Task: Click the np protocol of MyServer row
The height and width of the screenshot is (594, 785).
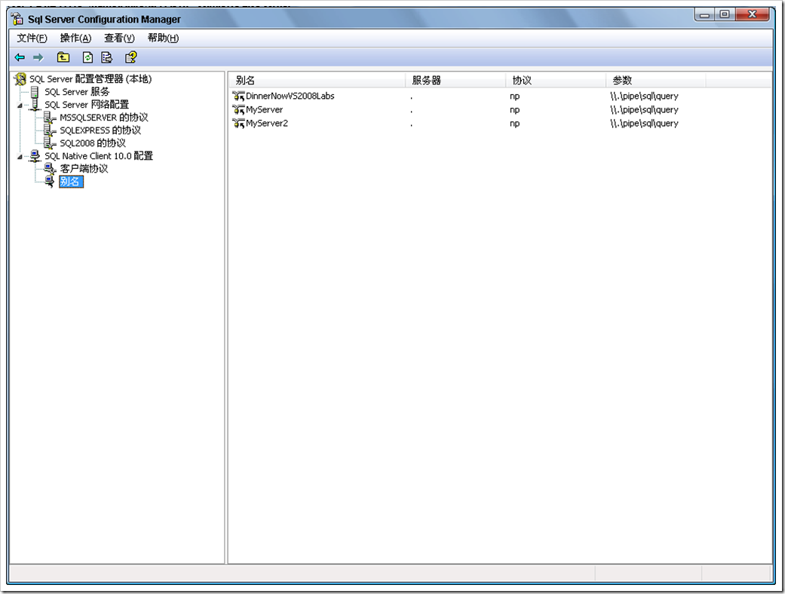Action: (x=514, y=109)
